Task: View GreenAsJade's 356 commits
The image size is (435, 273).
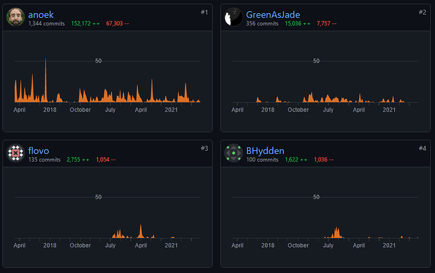Action: coord(262,23)
